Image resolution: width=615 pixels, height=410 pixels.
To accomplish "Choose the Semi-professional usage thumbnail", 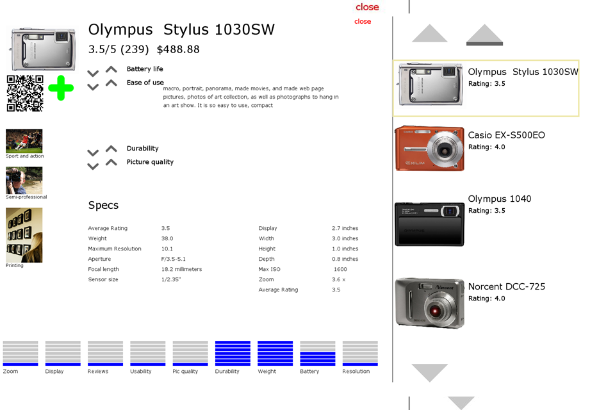I will (24, 181).
